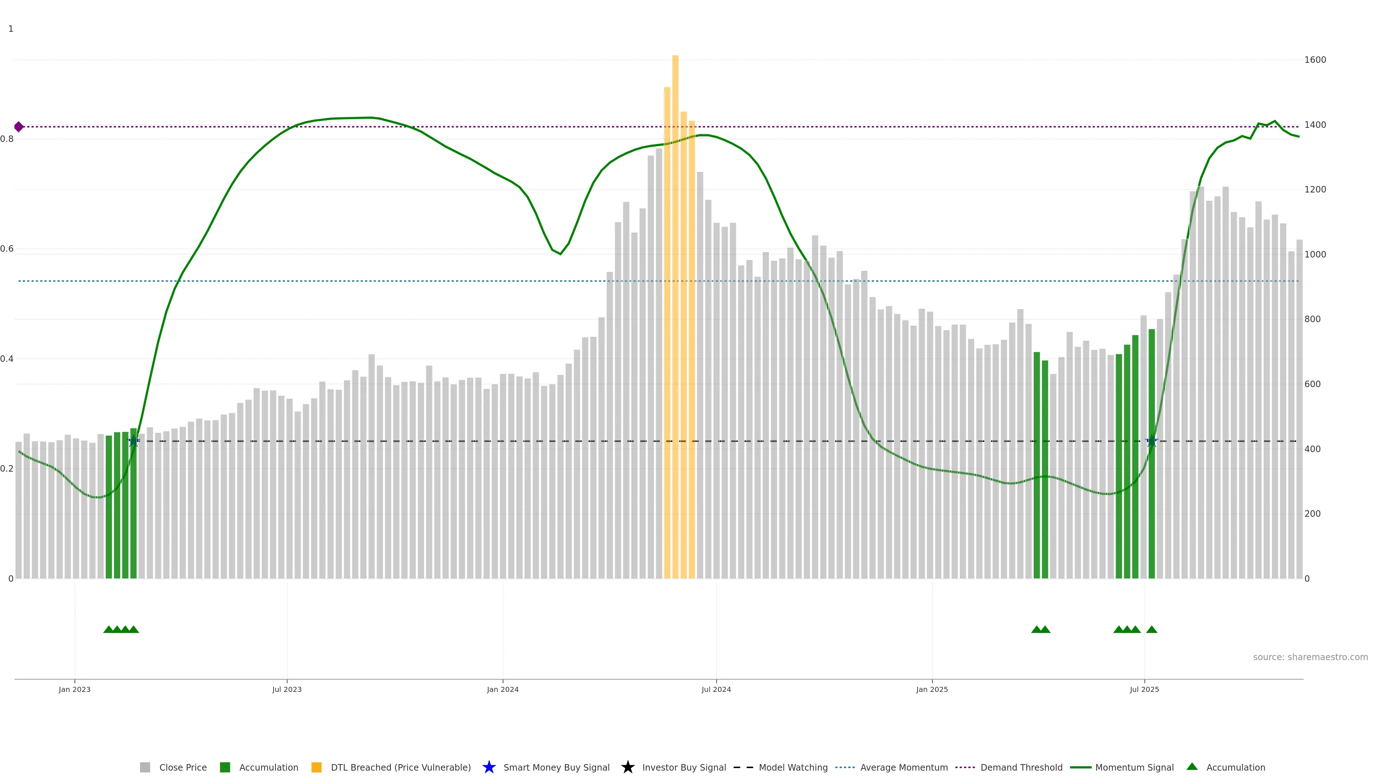Click the blue star marker in early 2023
Screen dimensions: 1386x780
click(x=134, y=441)
